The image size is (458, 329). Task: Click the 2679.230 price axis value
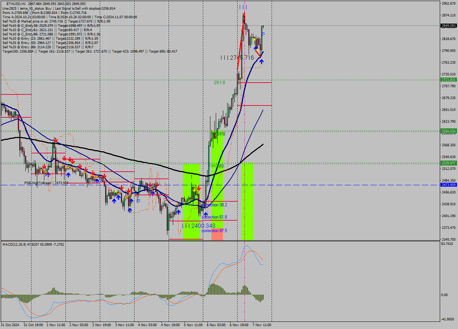point(448,98)
